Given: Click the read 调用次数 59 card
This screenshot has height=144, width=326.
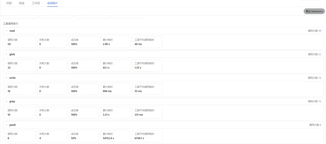Looking at the screenshot, I should pyautogui.click(x=21, y=42).
